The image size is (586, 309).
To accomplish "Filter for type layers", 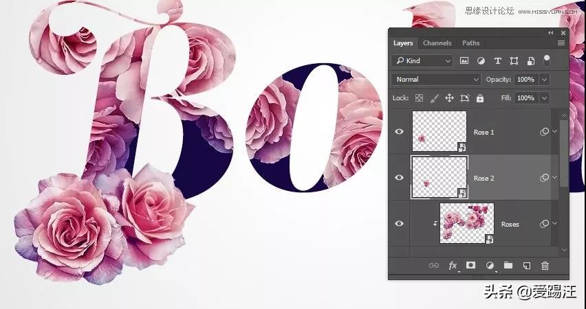I will click(x=497, y=61).
